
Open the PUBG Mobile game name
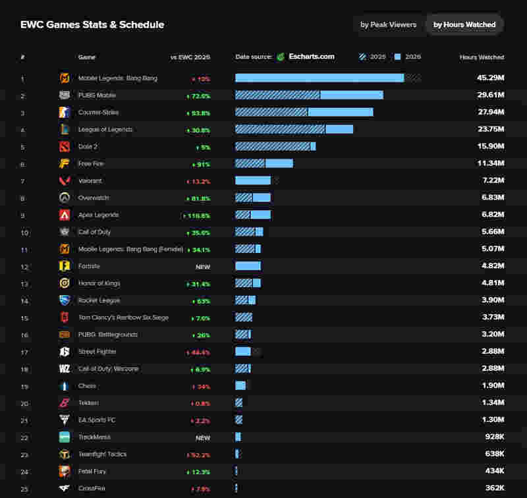pos(97,96)
